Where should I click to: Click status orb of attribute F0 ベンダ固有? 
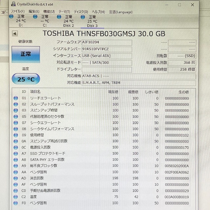(x=16, y=203)
